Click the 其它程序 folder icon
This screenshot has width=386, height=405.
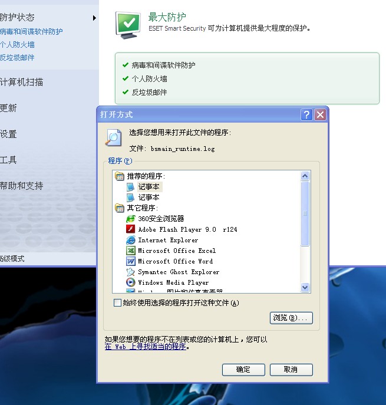120,208
